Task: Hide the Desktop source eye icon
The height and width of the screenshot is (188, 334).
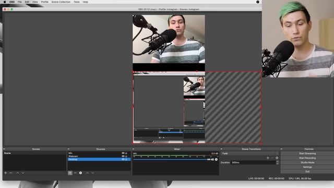Action: pos(123,159)
